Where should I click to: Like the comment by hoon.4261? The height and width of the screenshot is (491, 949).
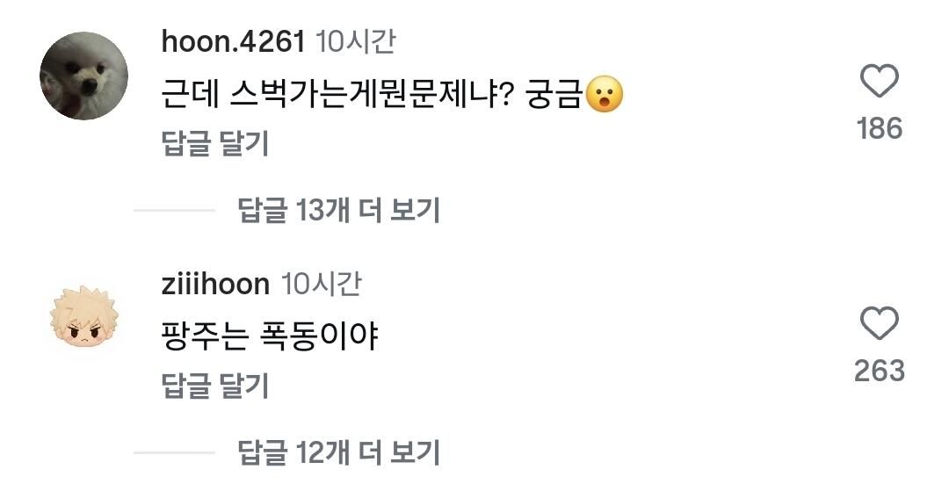tap(880, 82)
